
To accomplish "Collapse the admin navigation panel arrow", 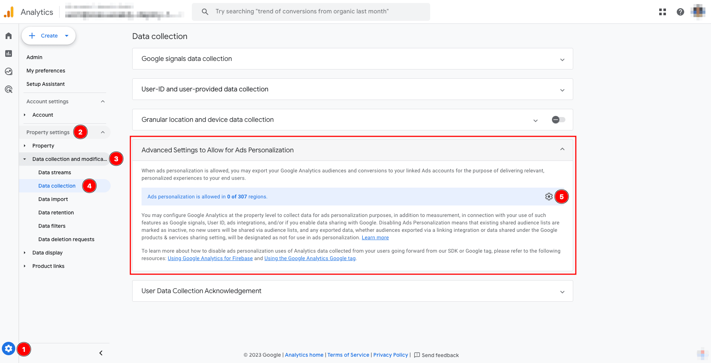I will point(101,353).
